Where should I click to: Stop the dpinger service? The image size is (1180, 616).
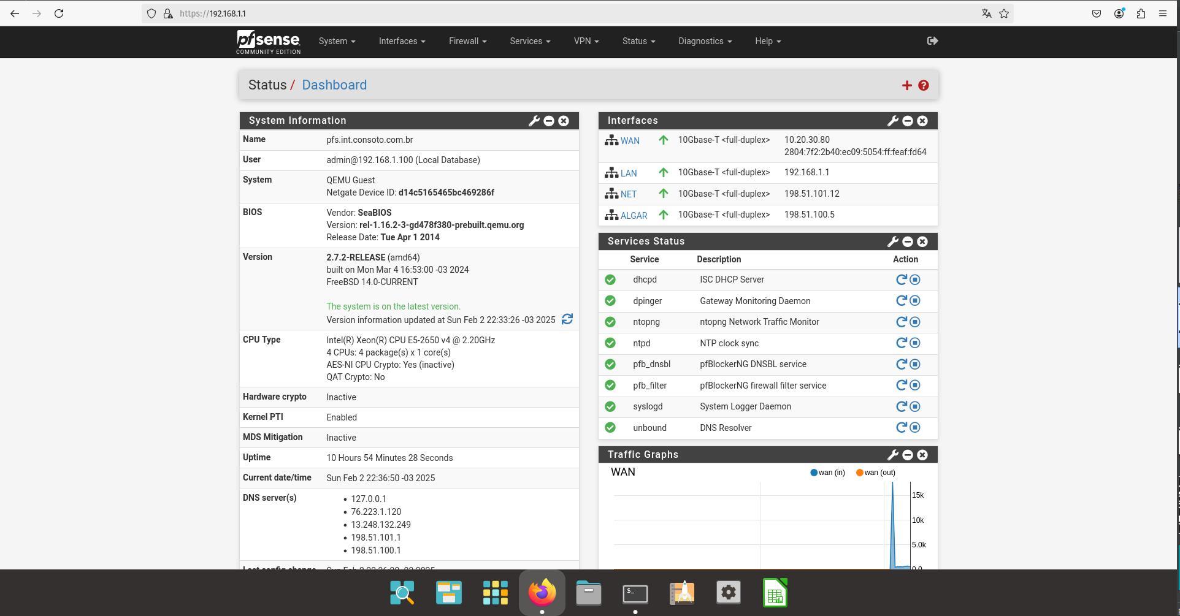(x=914, y=300)
